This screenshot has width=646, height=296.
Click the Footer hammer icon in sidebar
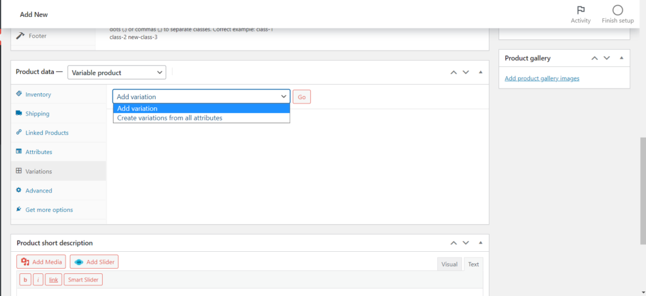click(20, 36)
